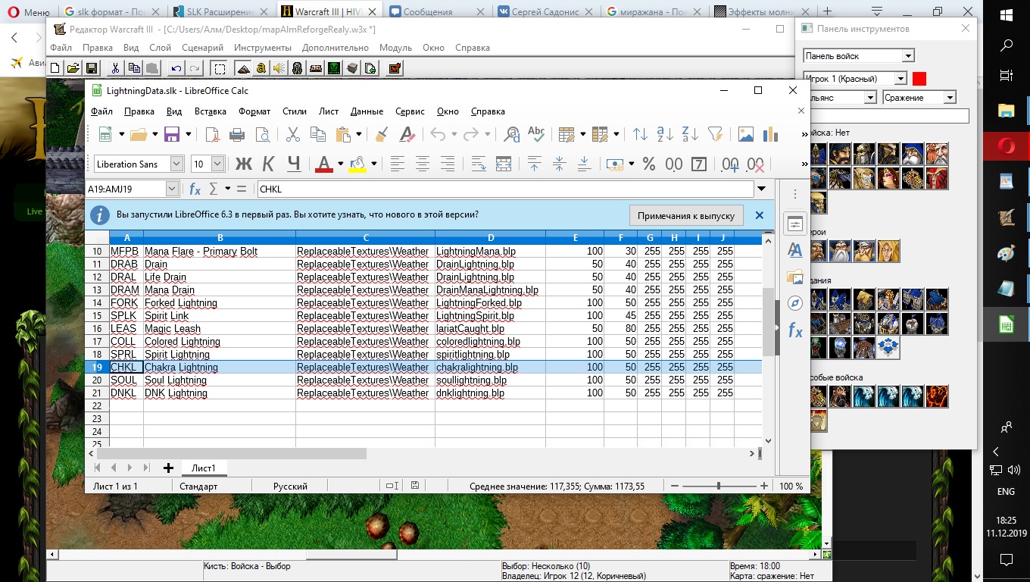Click the formula input field containing CHKL
The height and width of the screenshot is (582, 1030).
(x=504, y=189)
